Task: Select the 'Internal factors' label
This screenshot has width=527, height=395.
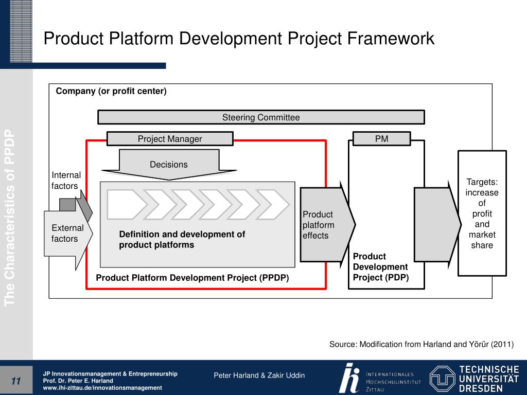Action: (66, 181)
